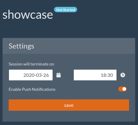Save the session settings

[69, 105]
